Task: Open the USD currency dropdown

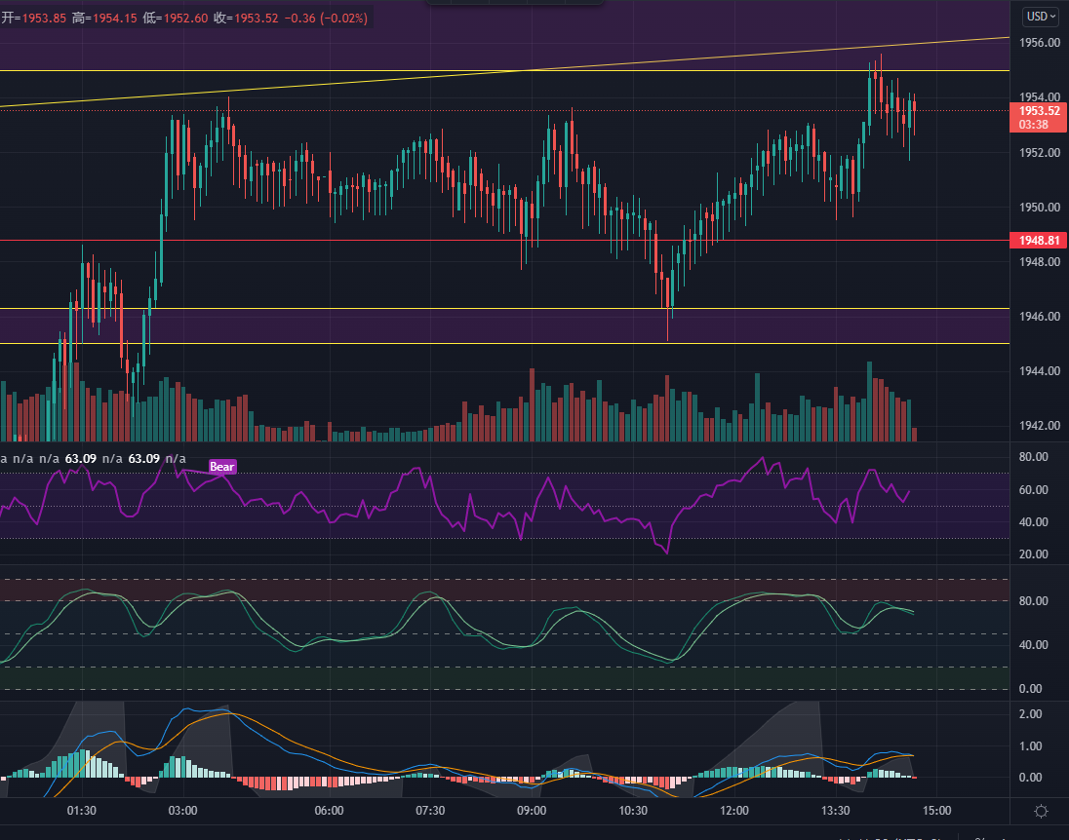Action: (x=1041, y=17)
